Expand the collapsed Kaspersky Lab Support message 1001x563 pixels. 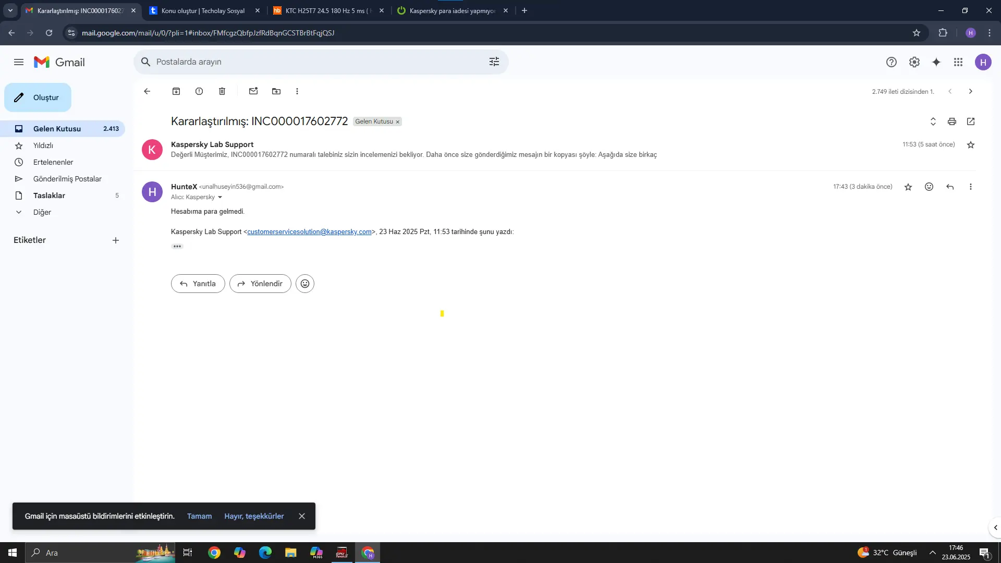pos(555,150)
